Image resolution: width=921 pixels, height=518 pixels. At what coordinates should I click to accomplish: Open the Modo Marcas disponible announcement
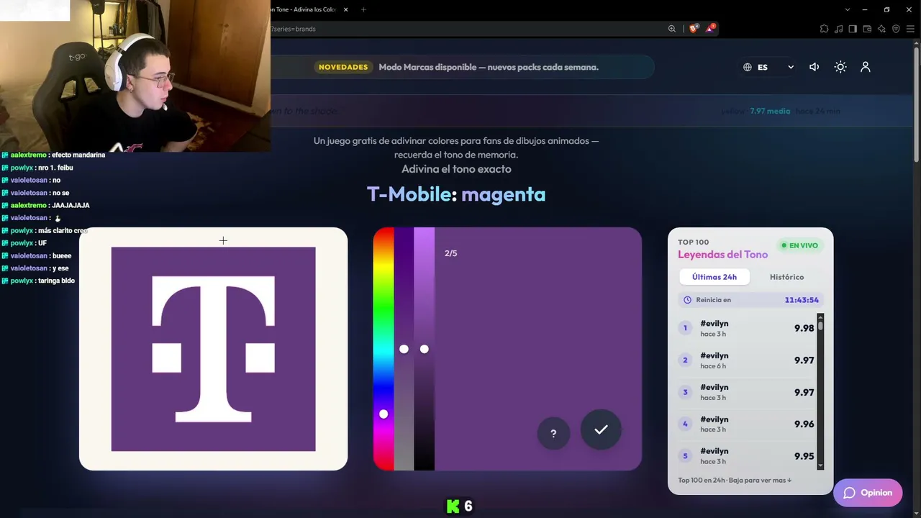[x=489, y=67]
